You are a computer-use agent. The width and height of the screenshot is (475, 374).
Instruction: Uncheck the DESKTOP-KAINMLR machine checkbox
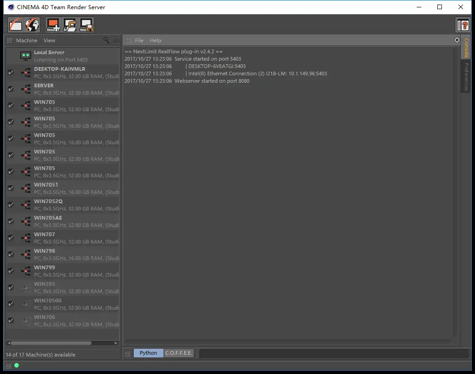pyautogui.click(x=11, y=73)
